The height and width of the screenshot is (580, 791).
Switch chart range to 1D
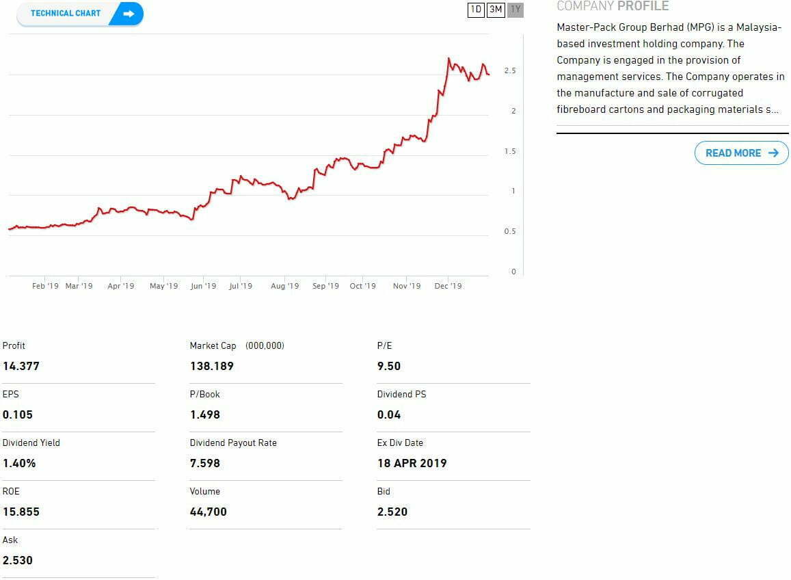coord(476,10)
